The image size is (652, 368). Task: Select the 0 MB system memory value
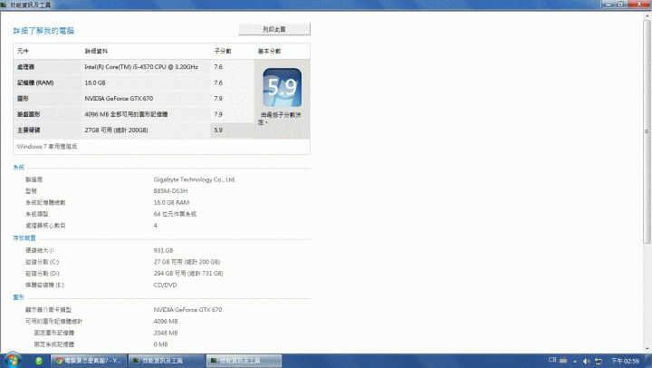pos(160,344)
